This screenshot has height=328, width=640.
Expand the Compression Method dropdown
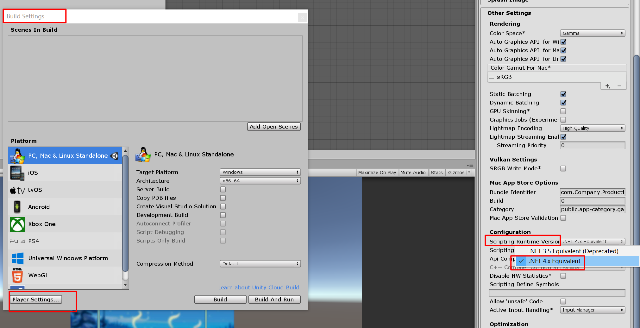pos(260,264)
